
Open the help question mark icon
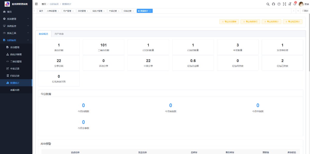point(279,4)
